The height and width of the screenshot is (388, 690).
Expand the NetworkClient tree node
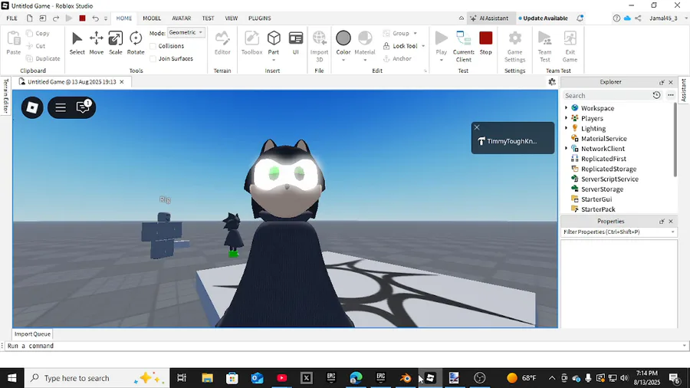[x=567, y=148]
